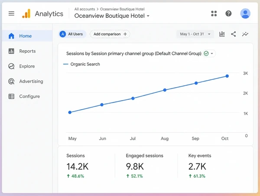Click the All Users segment chip
260x196 pixels.
72,34
